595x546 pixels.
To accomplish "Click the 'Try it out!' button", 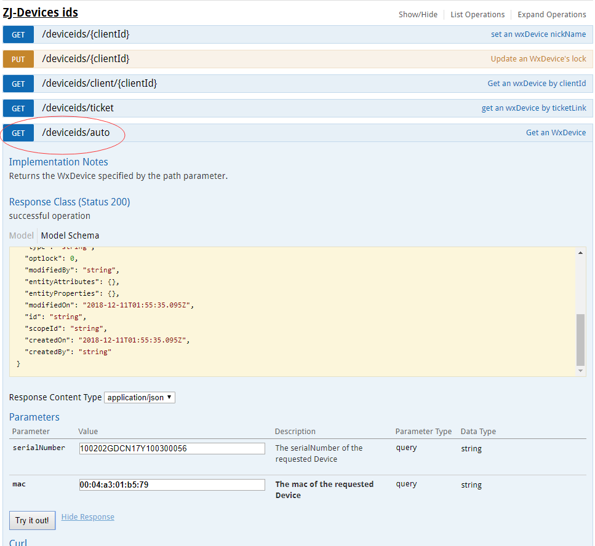I will tap(32, 521).
